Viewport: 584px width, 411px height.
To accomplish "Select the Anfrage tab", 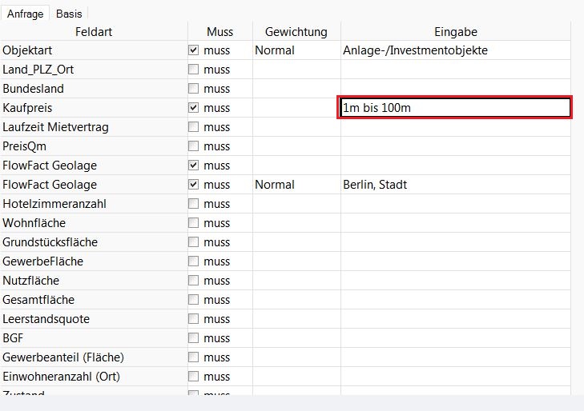I will (x=26, y=14).
